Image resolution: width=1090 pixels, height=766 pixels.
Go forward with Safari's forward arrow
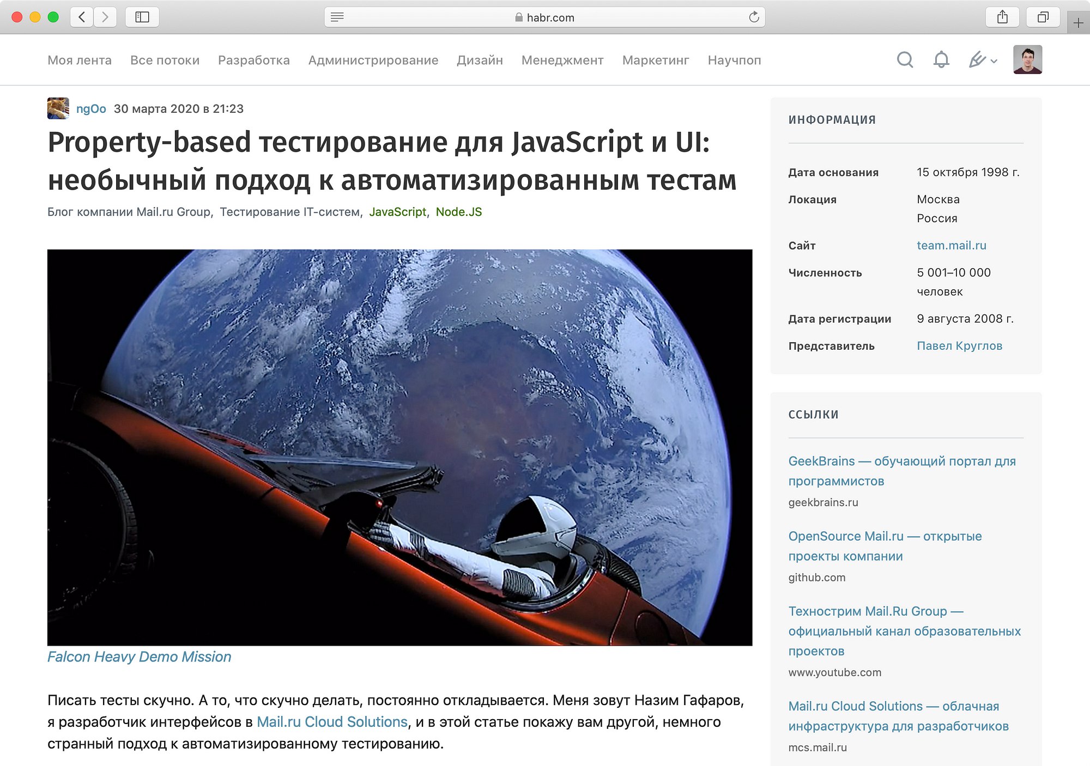(x=105, y=17)
